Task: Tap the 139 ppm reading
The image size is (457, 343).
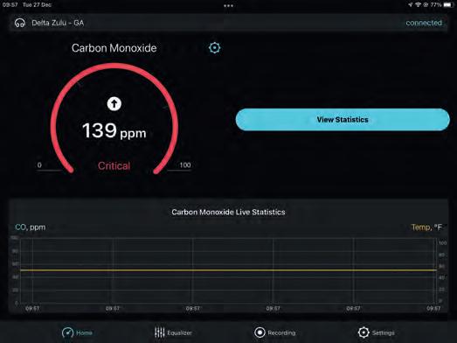Action: click(x=114, y=130)
